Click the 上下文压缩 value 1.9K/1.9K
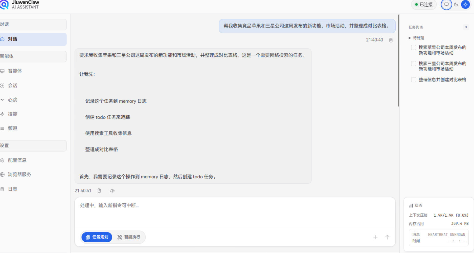Viewport: 474px width, 253px height. click(x=451, y=215)
